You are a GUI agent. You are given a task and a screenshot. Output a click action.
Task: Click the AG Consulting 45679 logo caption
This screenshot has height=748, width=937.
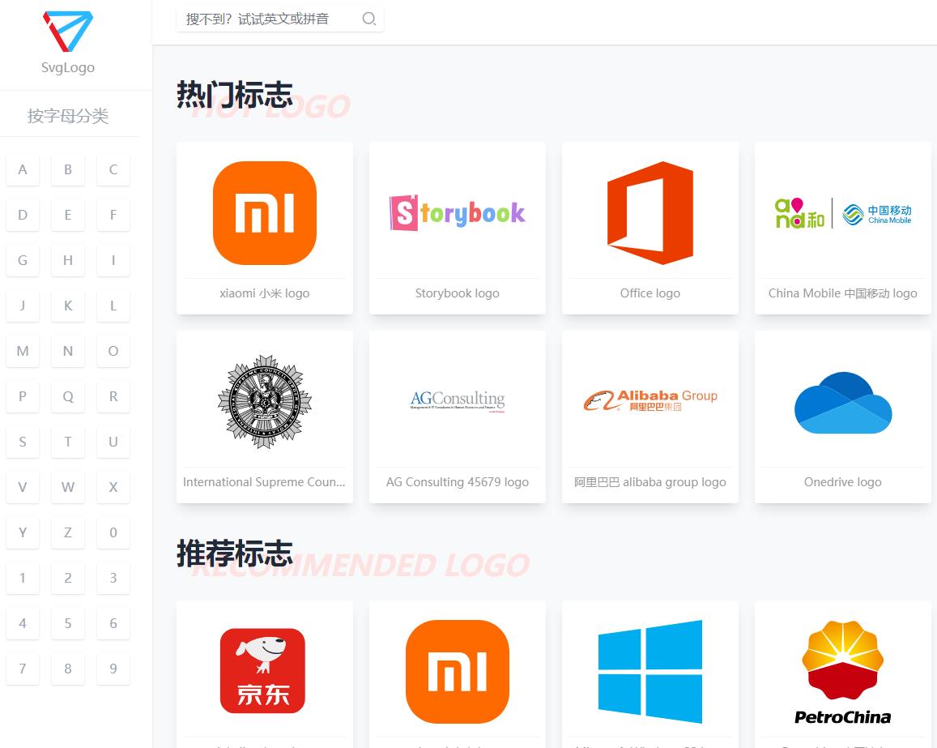click(x=457, y=482)
